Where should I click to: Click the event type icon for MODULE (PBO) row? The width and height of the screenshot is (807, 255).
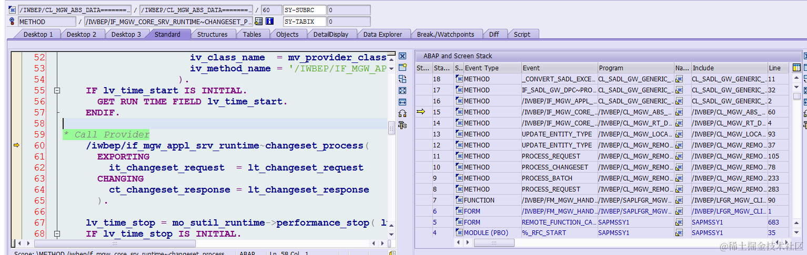[459, 233]
